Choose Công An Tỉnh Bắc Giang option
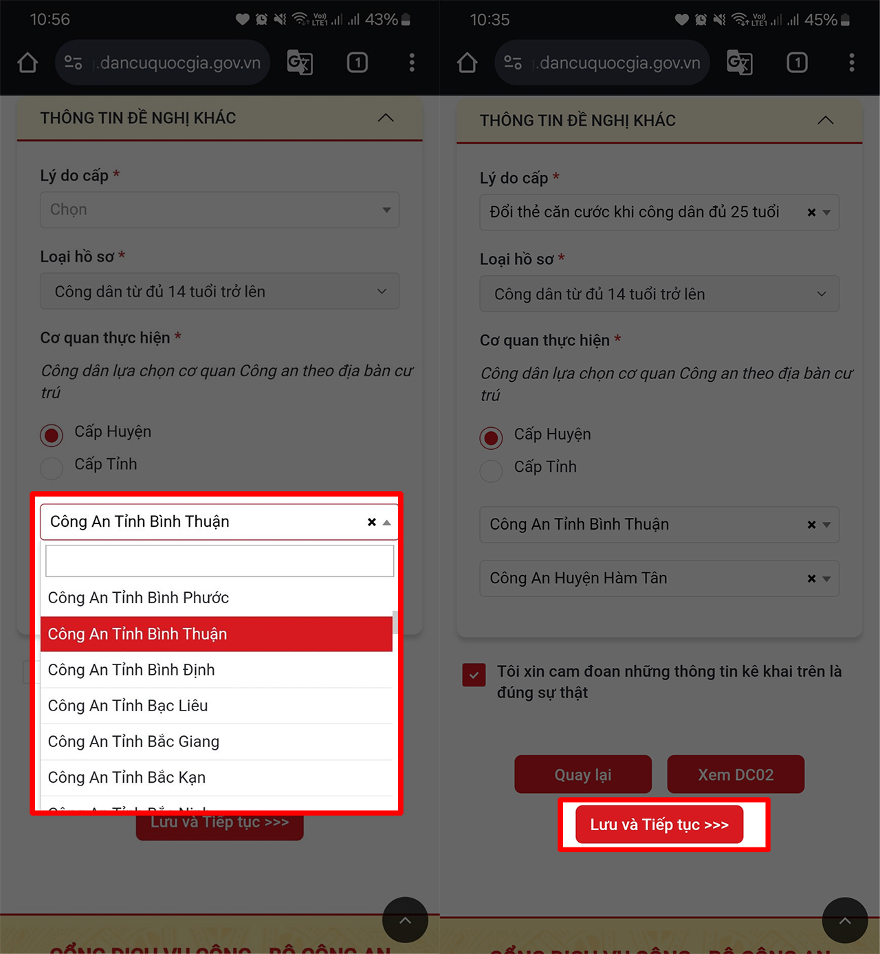 [217, 741]
